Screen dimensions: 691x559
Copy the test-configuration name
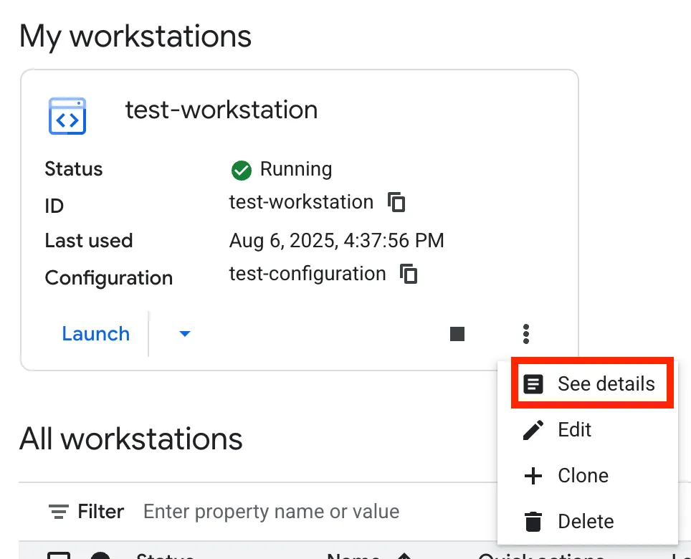pos(409,274)
